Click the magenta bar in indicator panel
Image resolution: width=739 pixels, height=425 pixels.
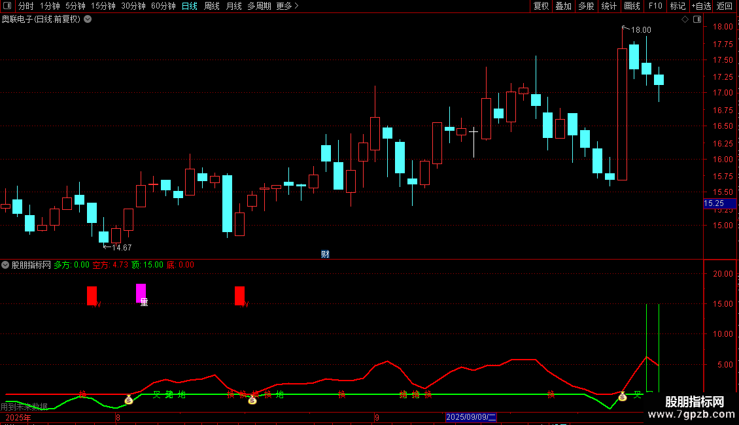[x=141, y=293]
